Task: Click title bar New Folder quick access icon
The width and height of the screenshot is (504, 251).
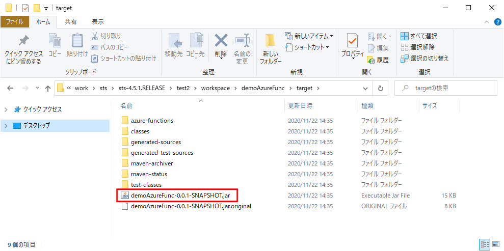Action: click(37, 8)
